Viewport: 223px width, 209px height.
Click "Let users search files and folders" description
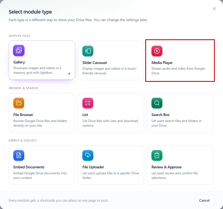coord(176,123)
